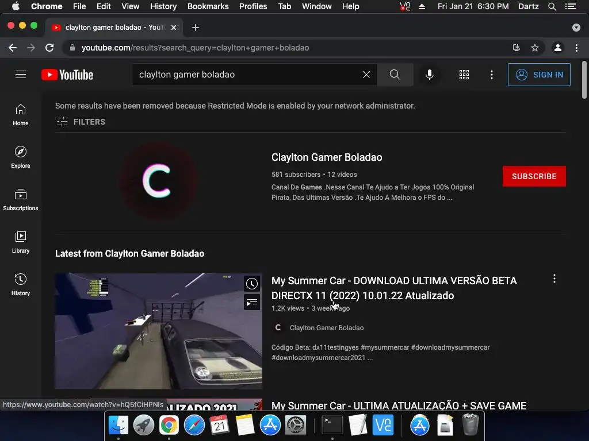This screenshot has width=589, height=441.
Task: Open video action menu three dots
Action: pyautogui.click(x=554, y=278)
